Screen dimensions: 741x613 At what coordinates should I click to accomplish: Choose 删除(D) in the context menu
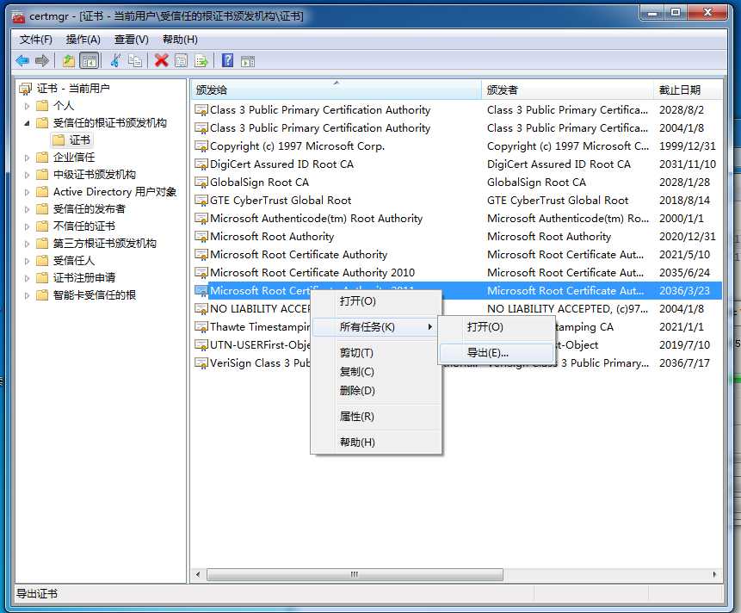[376, 390]
